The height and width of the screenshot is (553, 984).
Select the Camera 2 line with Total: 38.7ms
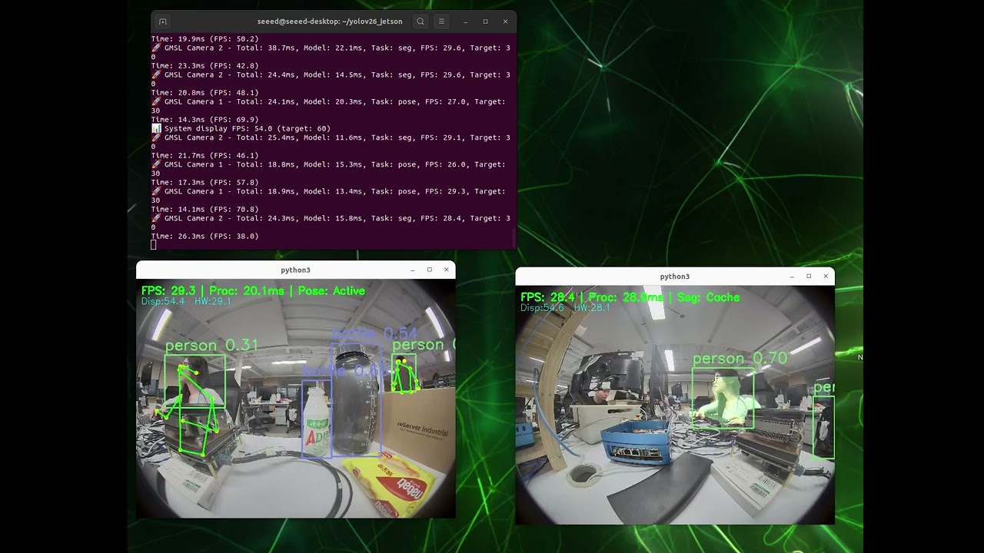[331, 52]
